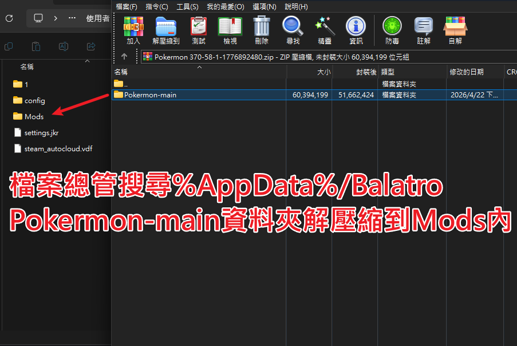Screen dimensions: 517x346
Task: Sort by WinRAR 名稱 column header
Action: click(199, 72)
